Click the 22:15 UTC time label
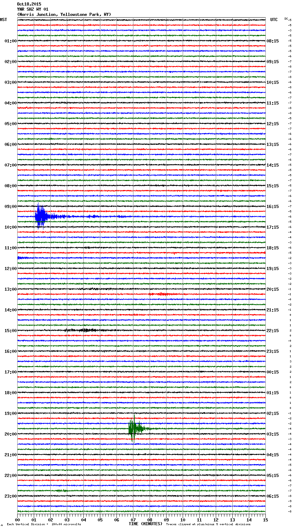The height and width of the screenshot is (529, 293). tap(273, 331)
